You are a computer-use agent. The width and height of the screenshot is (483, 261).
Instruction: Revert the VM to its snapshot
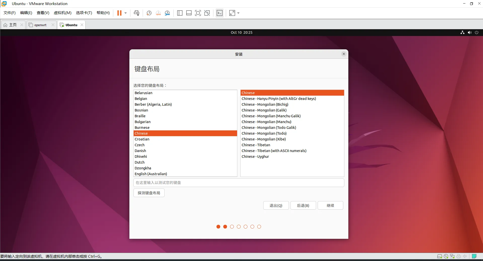158,13
